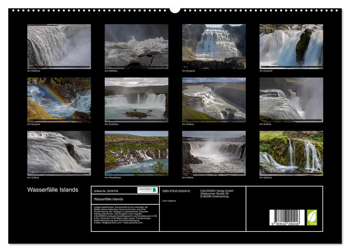Select the first Dettifoss photo at top left
The width and height of the screenshot is (350, 252).
coord(59,46)
